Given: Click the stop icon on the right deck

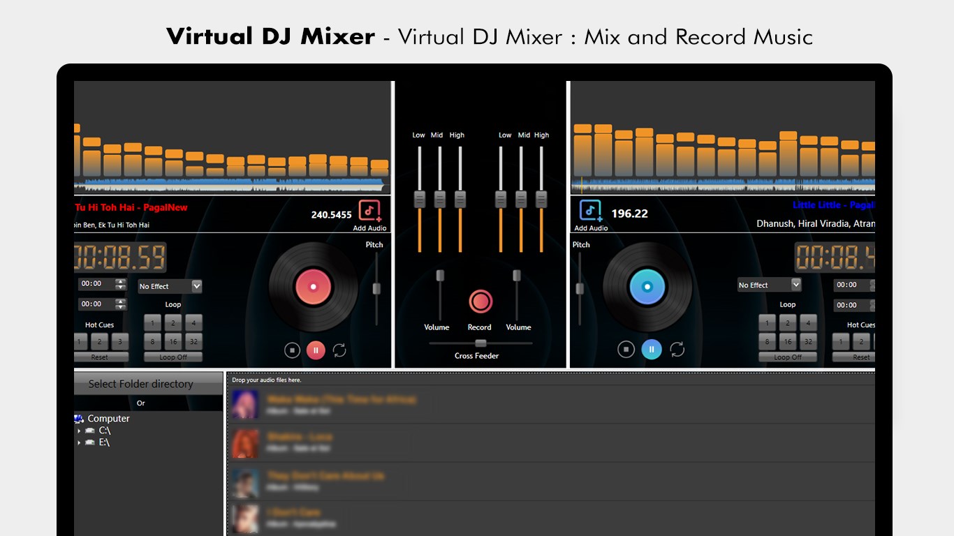Looking at the screenshot, I should click(626, 350).
